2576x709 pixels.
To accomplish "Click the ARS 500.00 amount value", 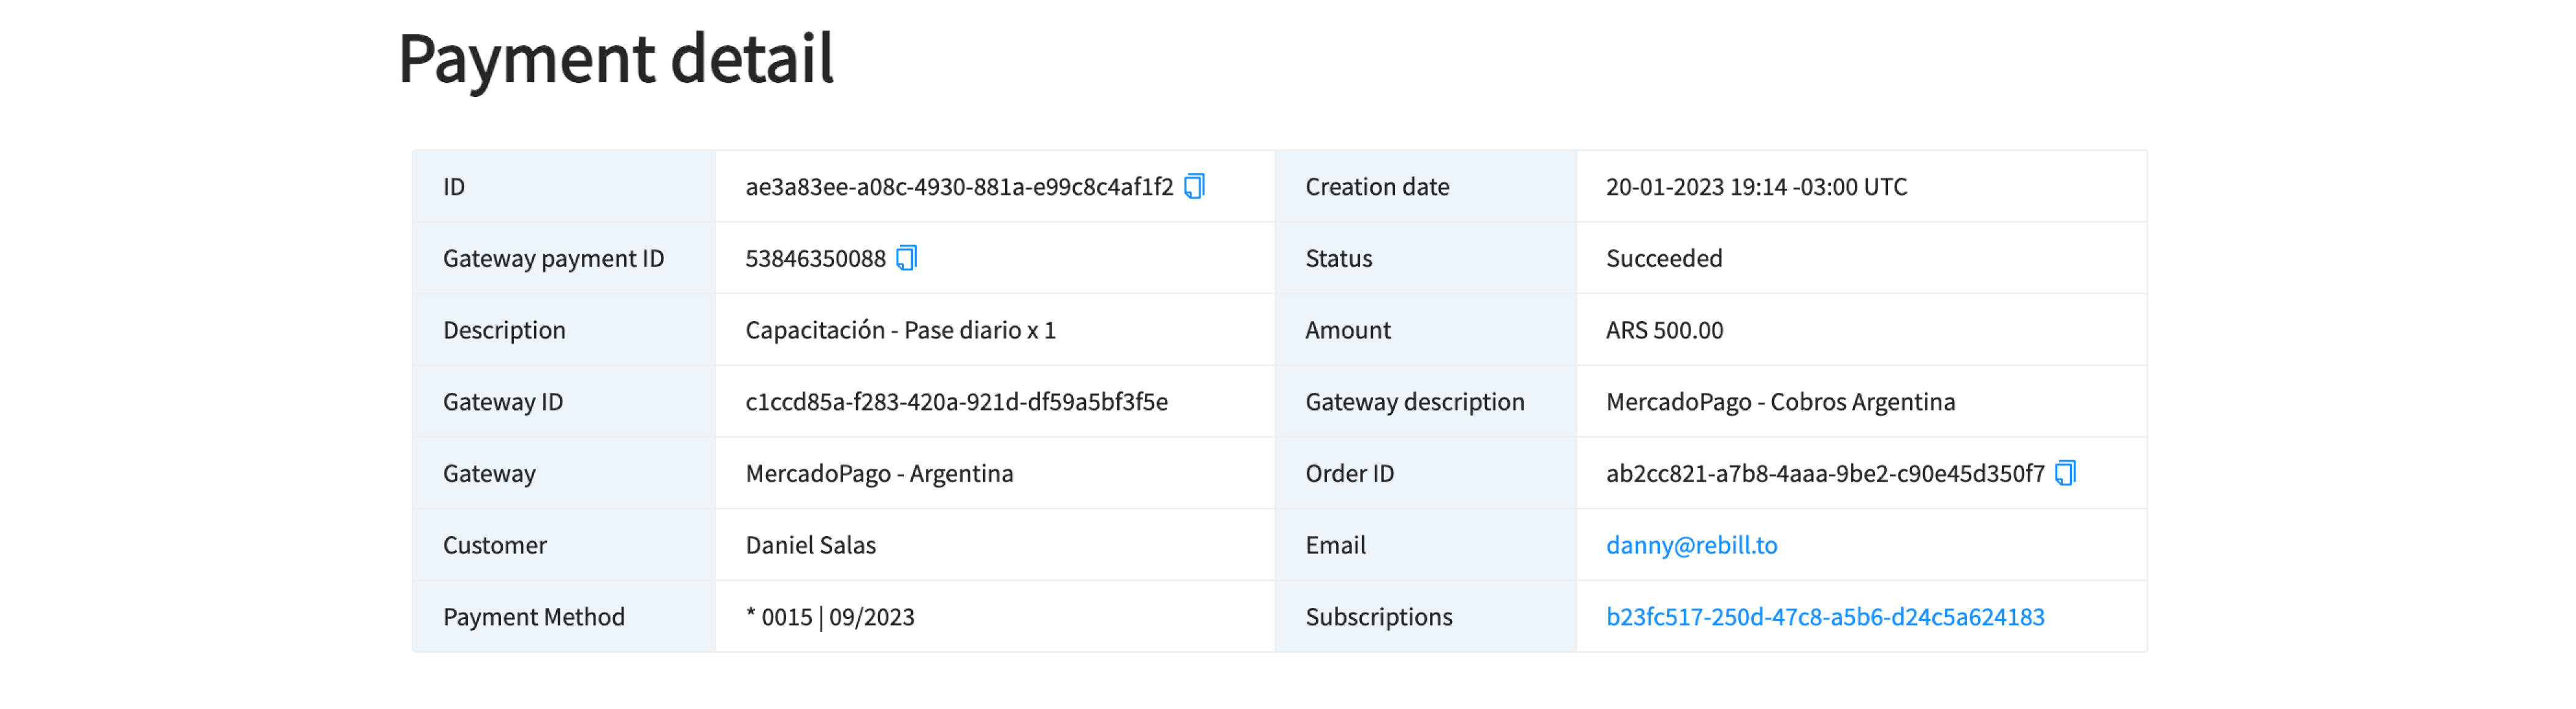I will pyautogui.click(x=1664, y=330).
